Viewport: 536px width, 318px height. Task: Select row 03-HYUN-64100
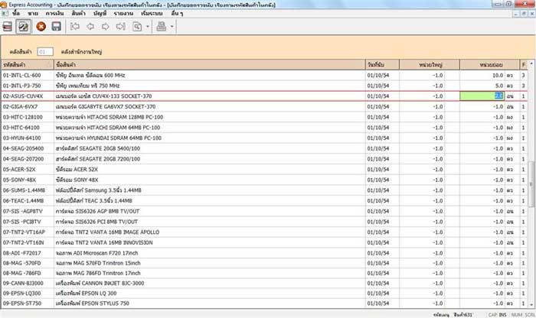click(264, 138)
